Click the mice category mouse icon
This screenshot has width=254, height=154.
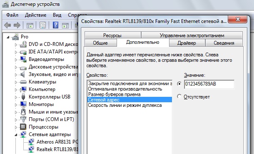click(23, 112)
